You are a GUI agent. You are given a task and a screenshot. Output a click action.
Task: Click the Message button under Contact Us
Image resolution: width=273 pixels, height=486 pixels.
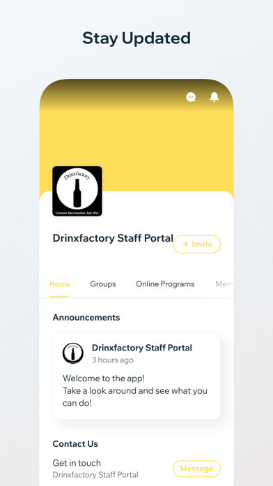click(196, 469)
